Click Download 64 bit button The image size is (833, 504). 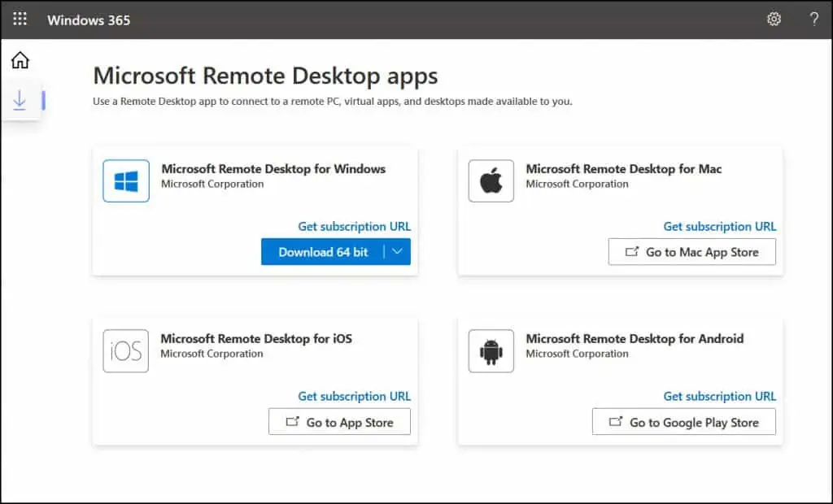323,252
